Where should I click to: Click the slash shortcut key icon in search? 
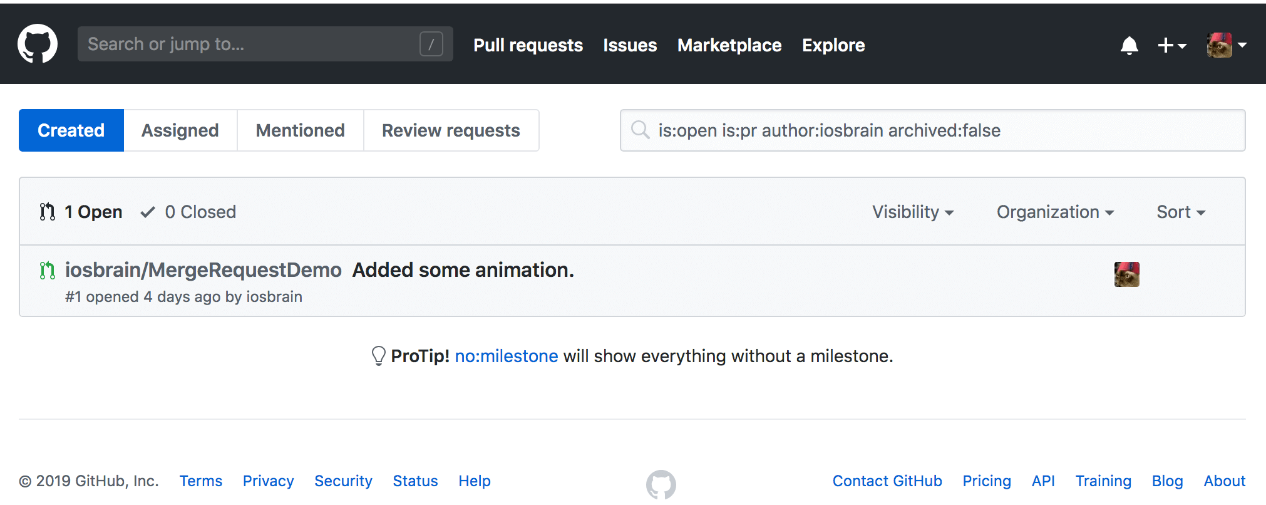[431, 44]
